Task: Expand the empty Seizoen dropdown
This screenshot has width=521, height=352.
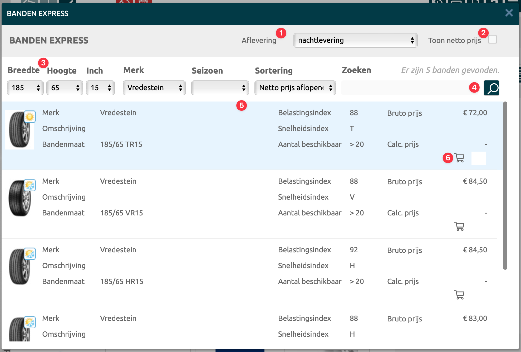Action: (x=220, y=88)
